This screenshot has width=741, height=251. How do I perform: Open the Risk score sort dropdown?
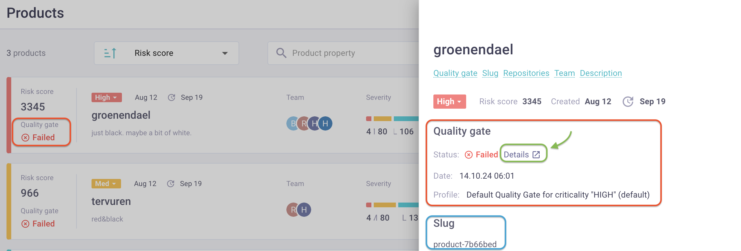coord(167,53)
